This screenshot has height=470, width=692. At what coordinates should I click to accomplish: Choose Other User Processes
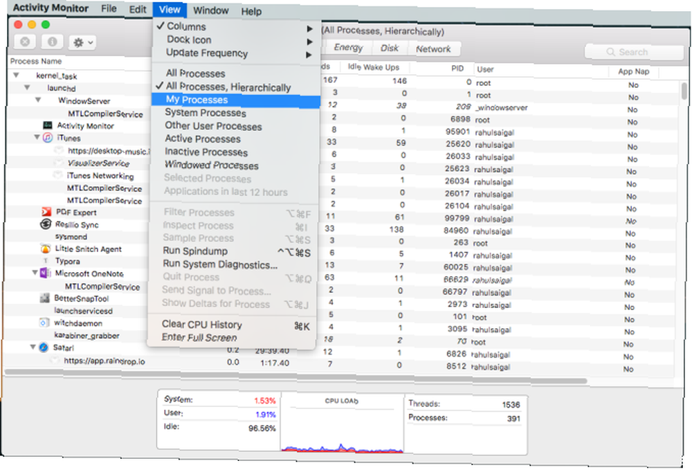click(x=235, y=126)
